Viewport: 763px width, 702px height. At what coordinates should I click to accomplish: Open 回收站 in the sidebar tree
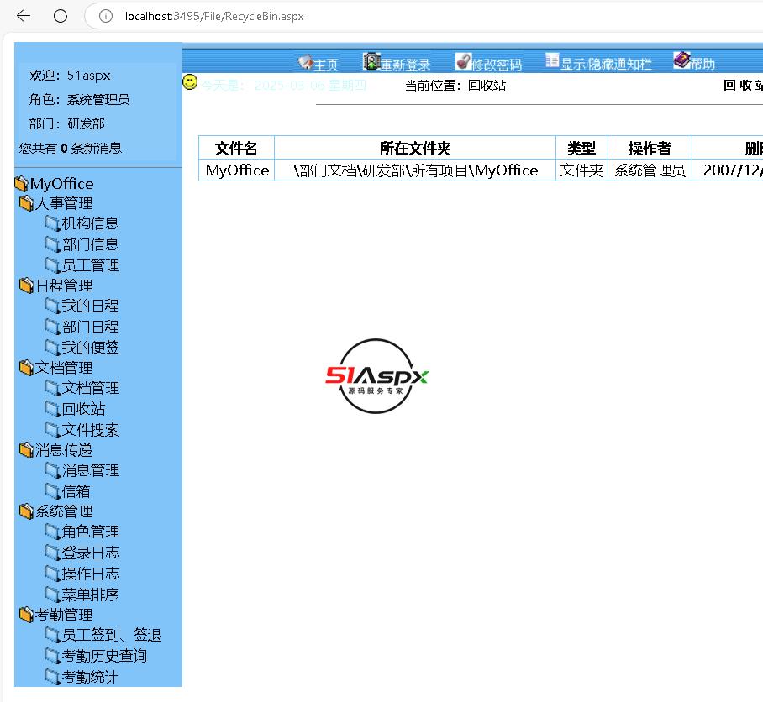click(x=83, y=409)
